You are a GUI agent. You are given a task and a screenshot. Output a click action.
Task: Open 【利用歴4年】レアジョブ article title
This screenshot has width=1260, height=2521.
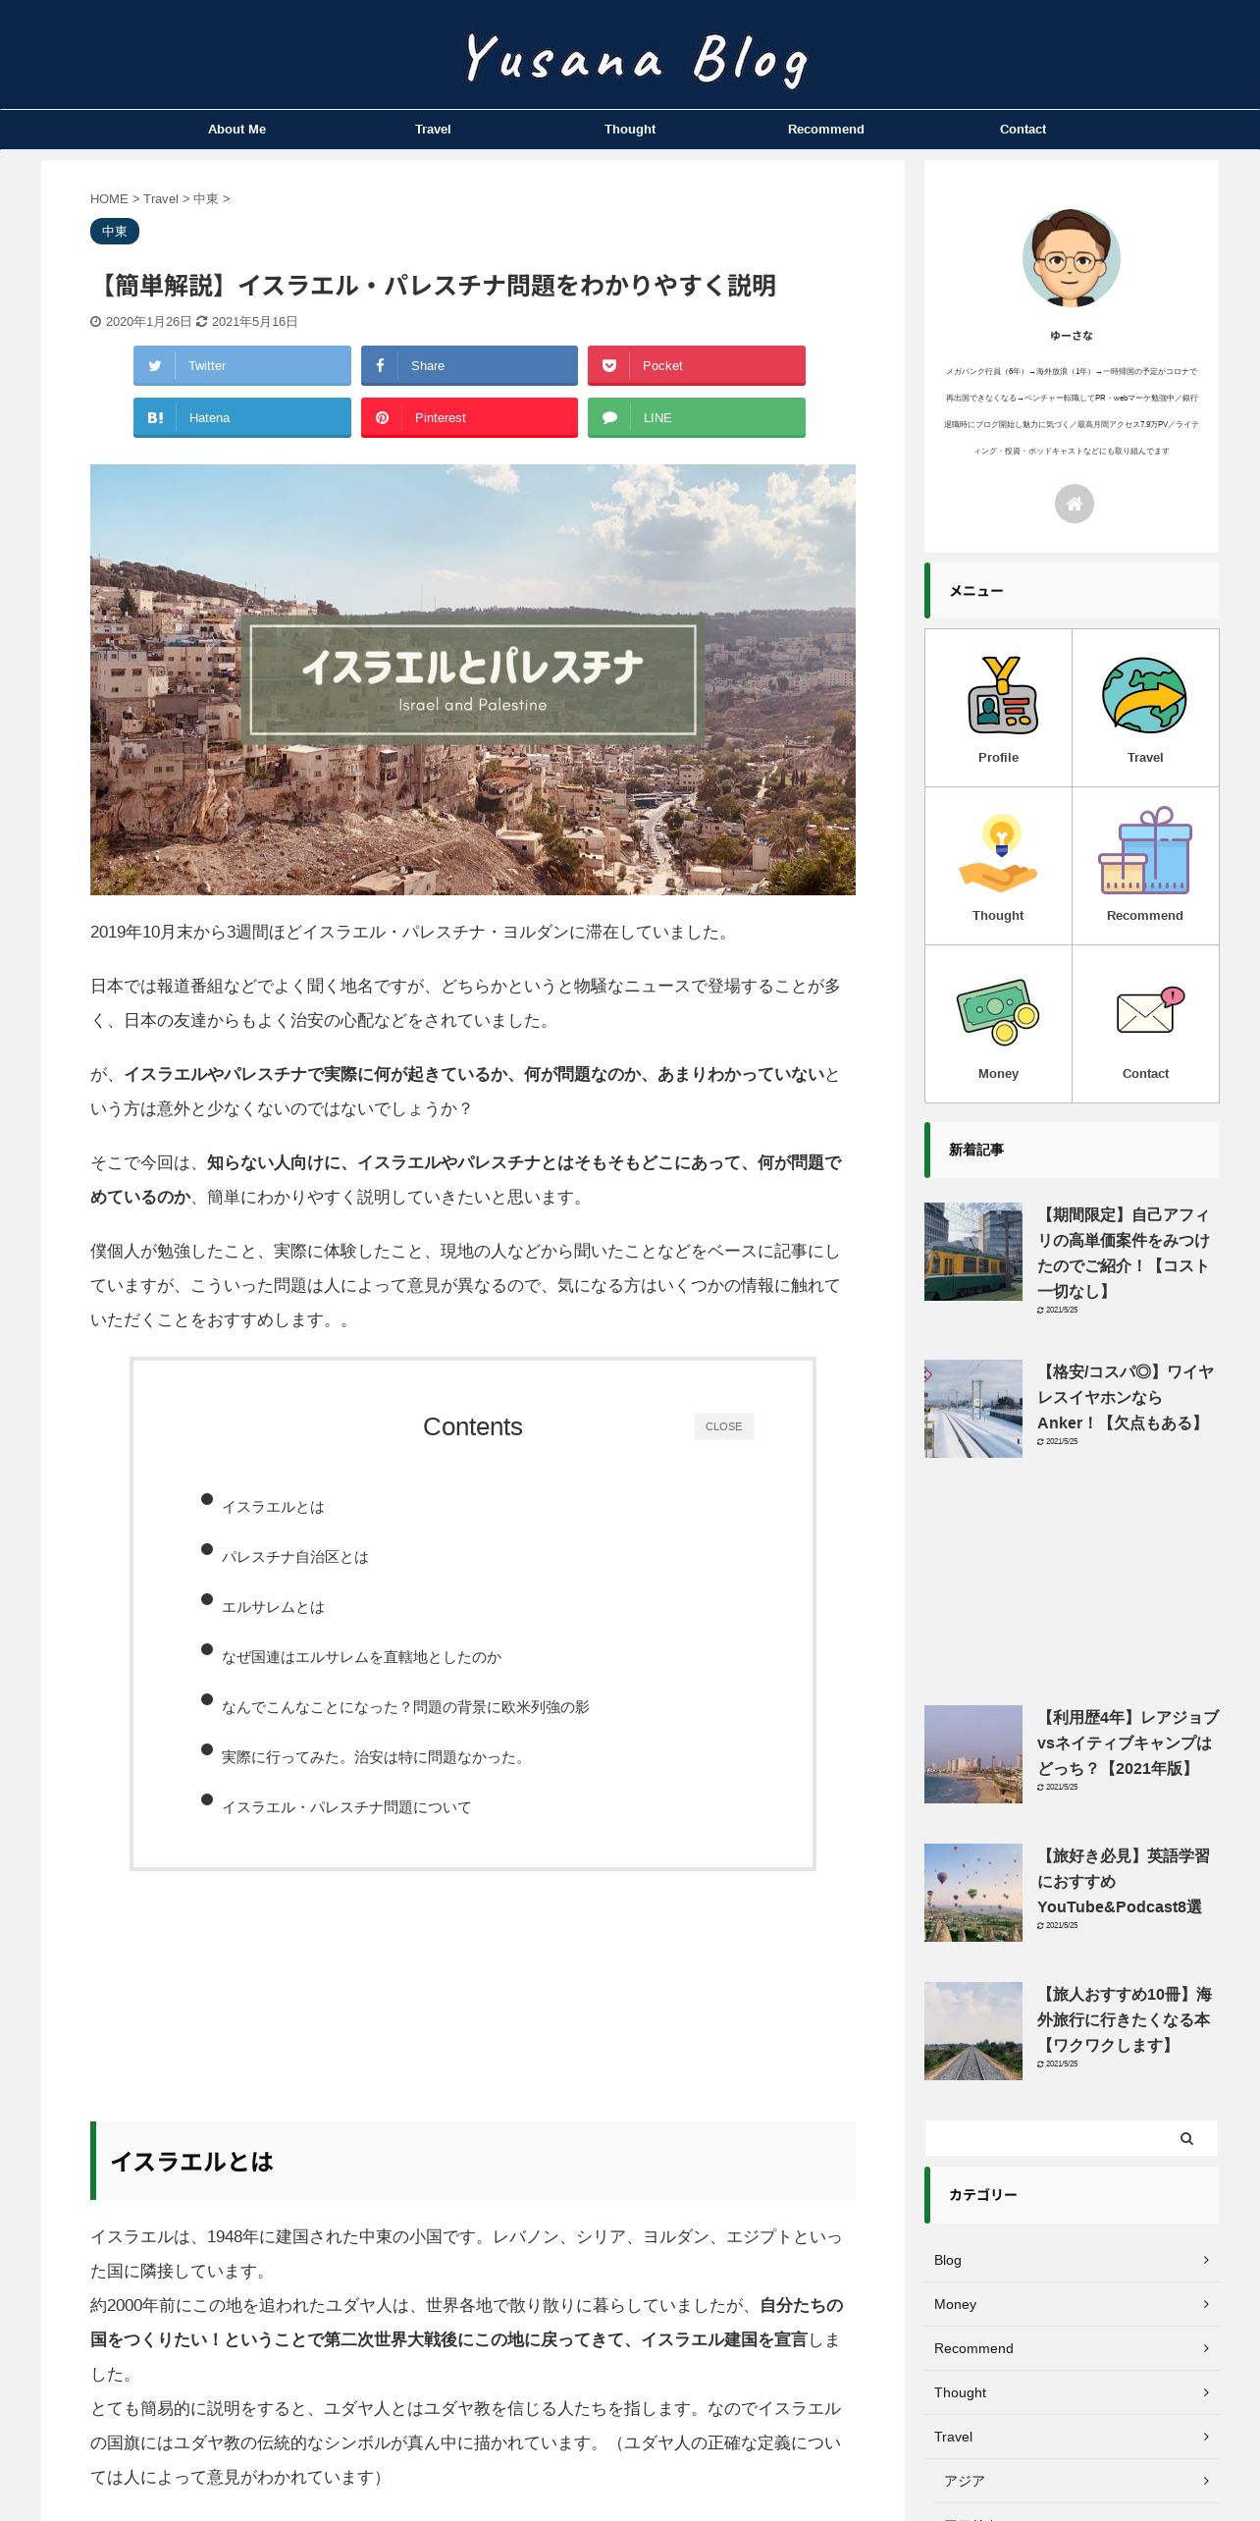tap(1128, 1743)
